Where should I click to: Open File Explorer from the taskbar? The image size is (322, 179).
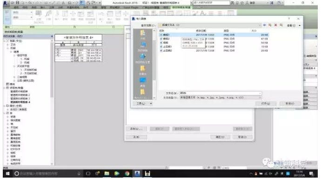point(107,173)
